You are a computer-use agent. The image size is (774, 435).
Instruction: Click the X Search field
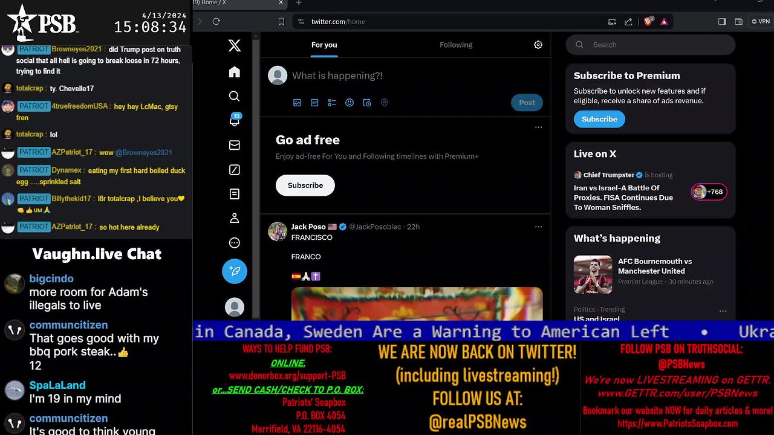pyautogui.click(x=651, y=45)
